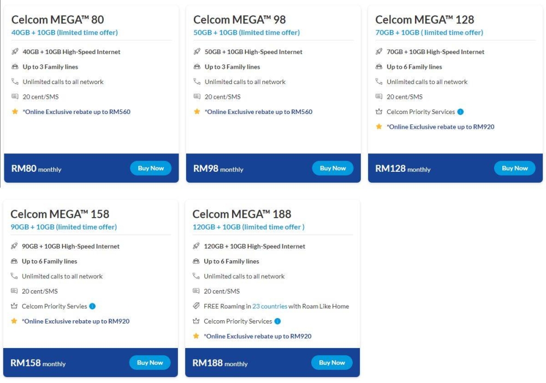The width and height of the screenshot is (546, 383).
Task: Open rebate up to RM920 offer in MEGA 158
Action: [x=75, y=321]
